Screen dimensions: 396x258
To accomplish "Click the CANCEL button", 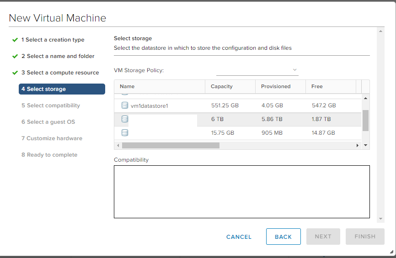I will [239, 237].
